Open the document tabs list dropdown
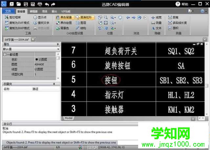Image resolution: width=210 pixels, height=150 pixels. [205, 39]
